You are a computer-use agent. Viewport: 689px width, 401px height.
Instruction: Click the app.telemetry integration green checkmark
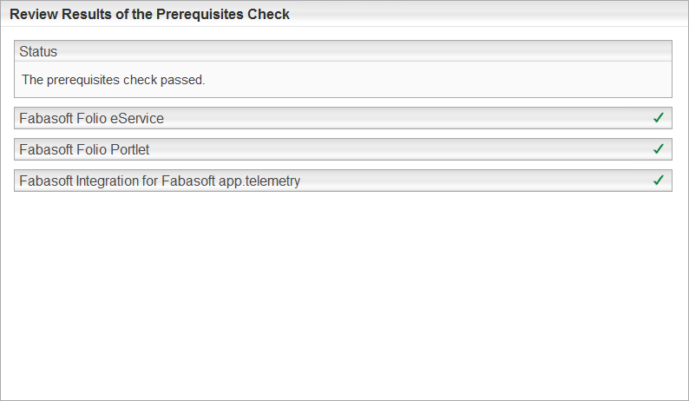pyautogui.click(x=659, y=181)
